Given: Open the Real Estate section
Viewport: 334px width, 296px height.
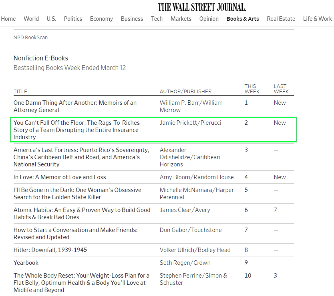Looking at the screenshot, I should point(281,19).
